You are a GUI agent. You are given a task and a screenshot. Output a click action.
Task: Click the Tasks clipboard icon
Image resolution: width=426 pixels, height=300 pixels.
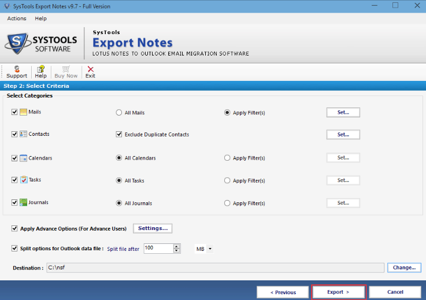(24, 180)
